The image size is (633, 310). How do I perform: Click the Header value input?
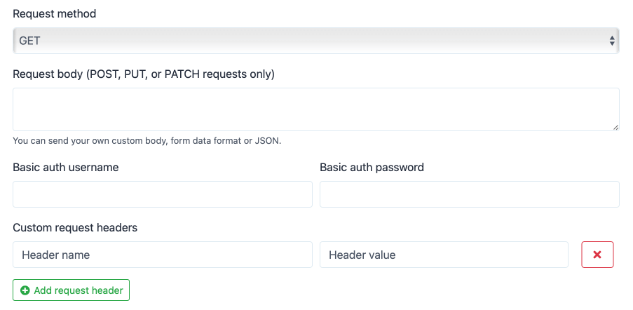(444, 255)
